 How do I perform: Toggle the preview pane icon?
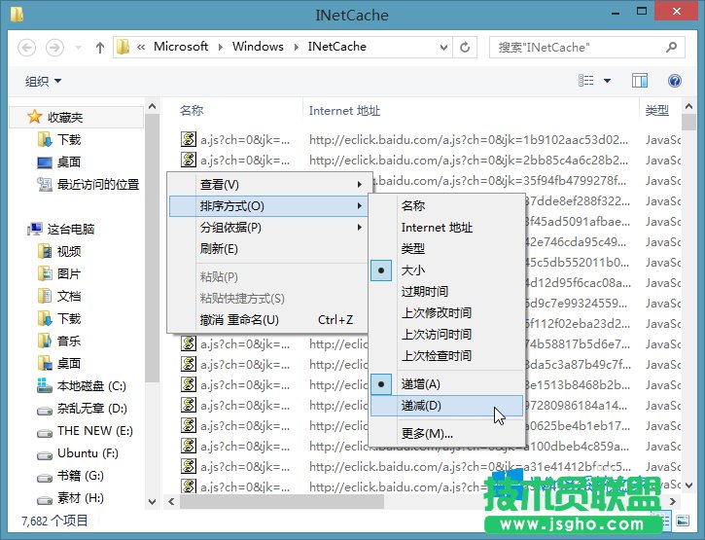[640, 81]
